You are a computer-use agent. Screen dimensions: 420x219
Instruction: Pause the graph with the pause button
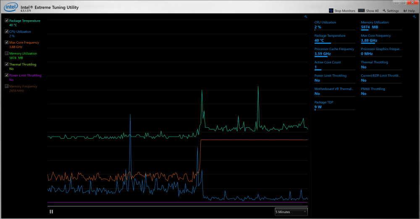[x=51, y=211]
